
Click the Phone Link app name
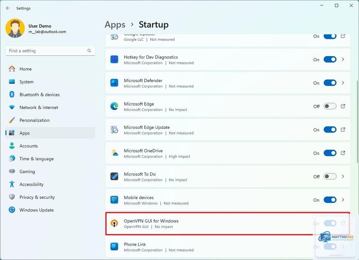(x=135, y=244)
